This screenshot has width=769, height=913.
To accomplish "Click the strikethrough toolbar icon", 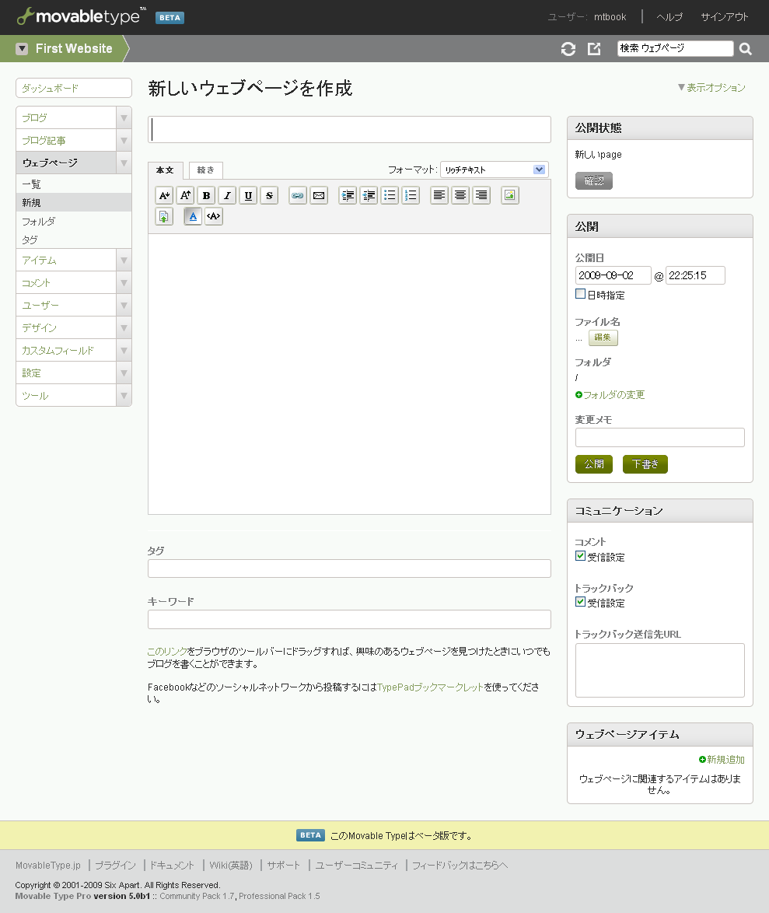I will pyautogui.click(x=269, y=196).
